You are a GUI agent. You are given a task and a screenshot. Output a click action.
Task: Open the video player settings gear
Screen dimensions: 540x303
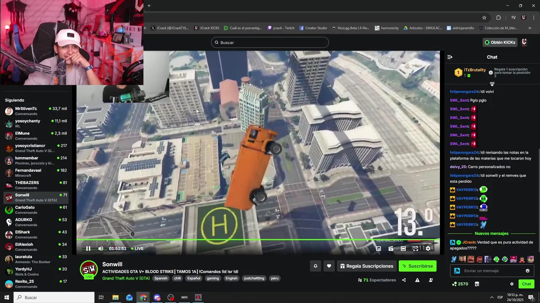(x=428, y=248)
